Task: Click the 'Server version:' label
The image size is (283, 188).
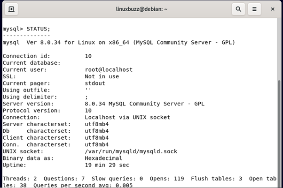Action: pyautogui.click(x=28, y=104)
